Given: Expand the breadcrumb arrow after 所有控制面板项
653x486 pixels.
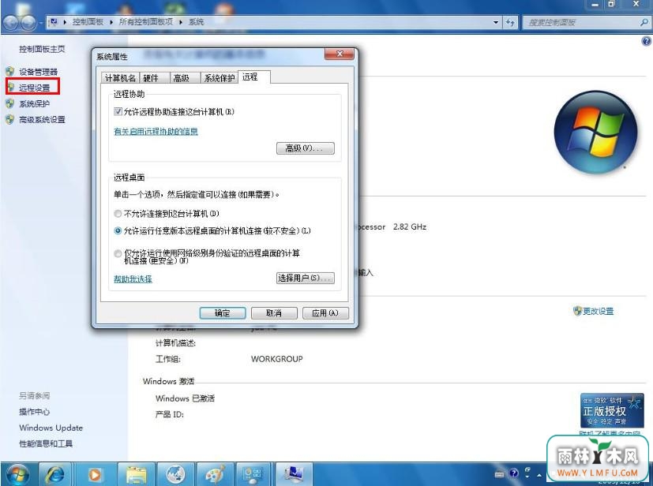Looking at the screenshot, I should (181, 22).
